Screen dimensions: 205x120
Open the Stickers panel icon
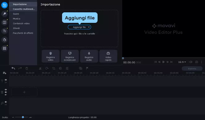(x=4, y=40)
